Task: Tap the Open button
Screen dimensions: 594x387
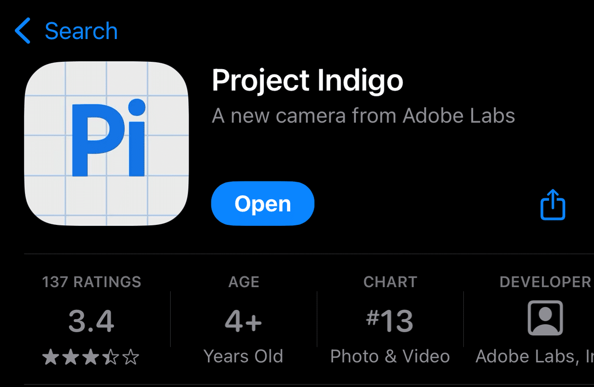Action: (x=262, y=203)
